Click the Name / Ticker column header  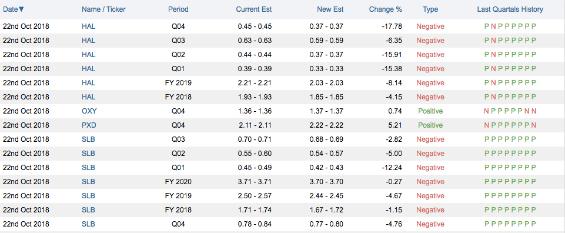[103, 9]
